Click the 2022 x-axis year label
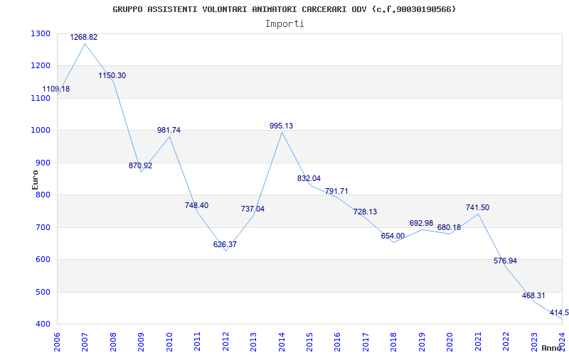The height and width of the screenshot is (355, 569). [x=506, y=341]
